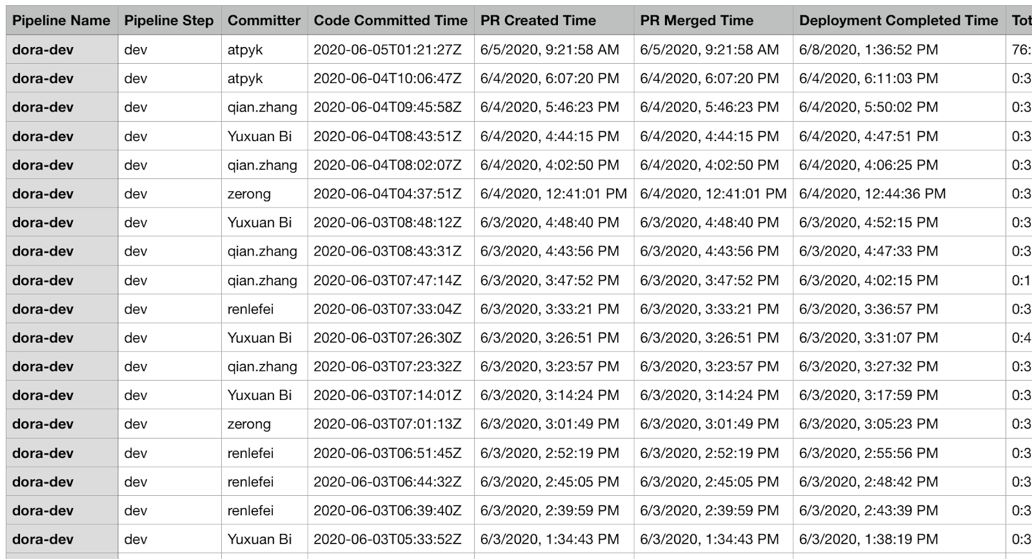
Task: Select the Committer column header
Action: coord(264,21)
